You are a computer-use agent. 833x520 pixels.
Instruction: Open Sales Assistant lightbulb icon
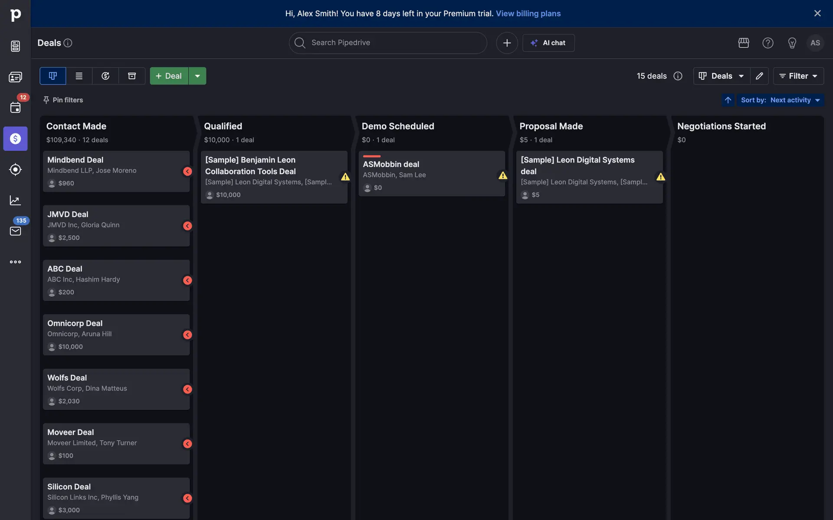tap(792, 43)
